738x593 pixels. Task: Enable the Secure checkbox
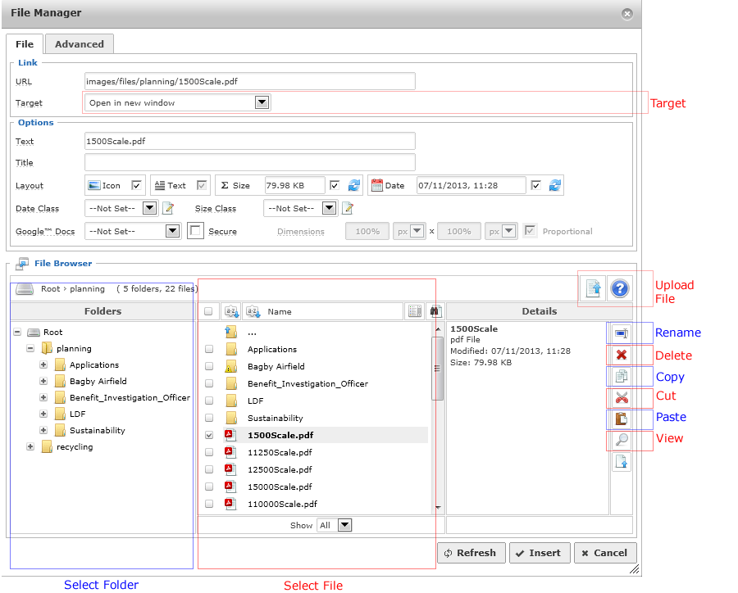195,231
